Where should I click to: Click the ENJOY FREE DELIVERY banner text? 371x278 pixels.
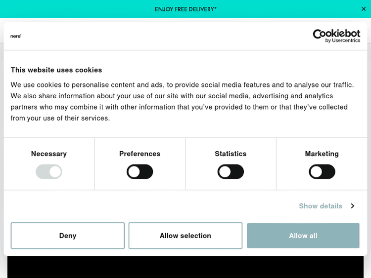[x=185, y=9]
